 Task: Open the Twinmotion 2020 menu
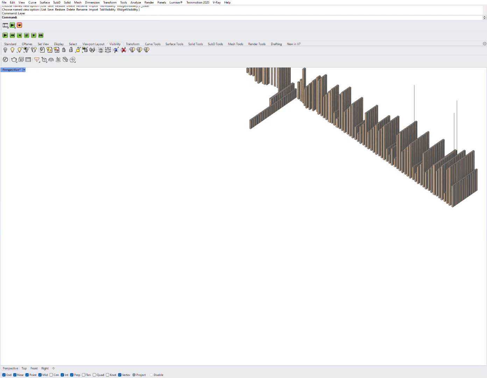click(198, 2)
